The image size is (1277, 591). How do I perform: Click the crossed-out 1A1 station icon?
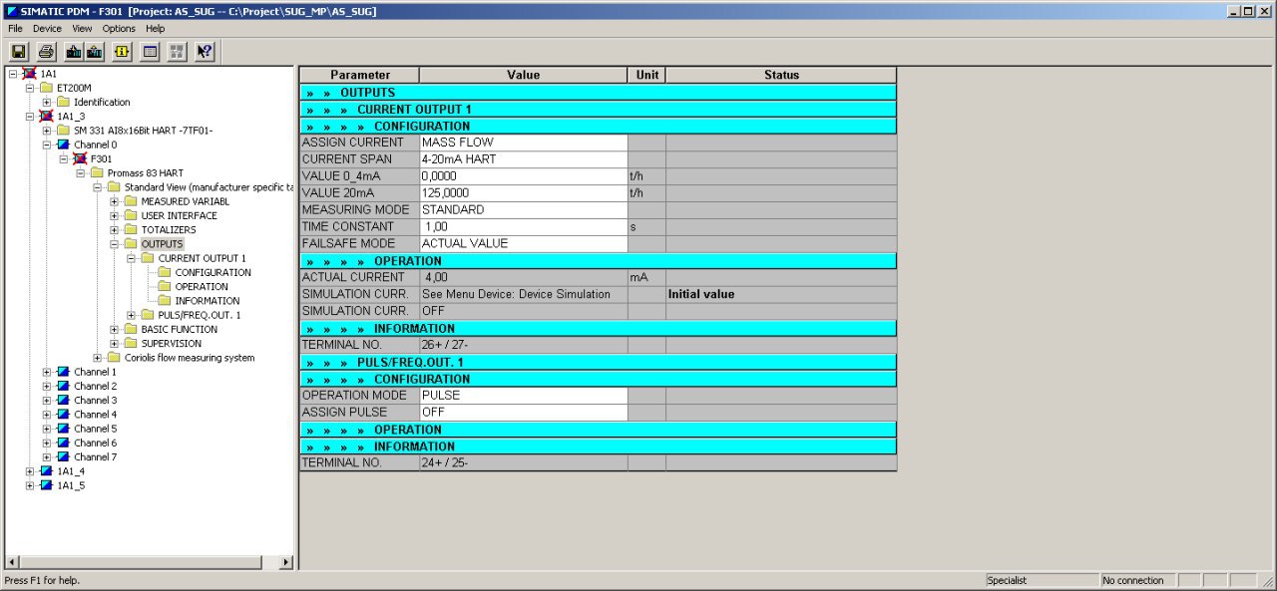(x=30, y=74)
